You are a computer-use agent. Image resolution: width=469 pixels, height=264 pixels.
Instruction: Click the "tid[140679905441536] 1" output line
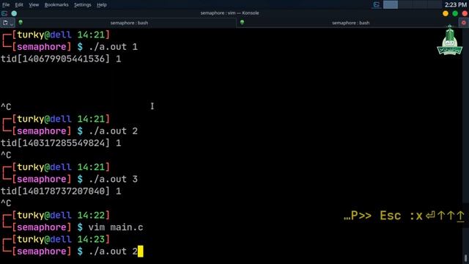point(61,59)
